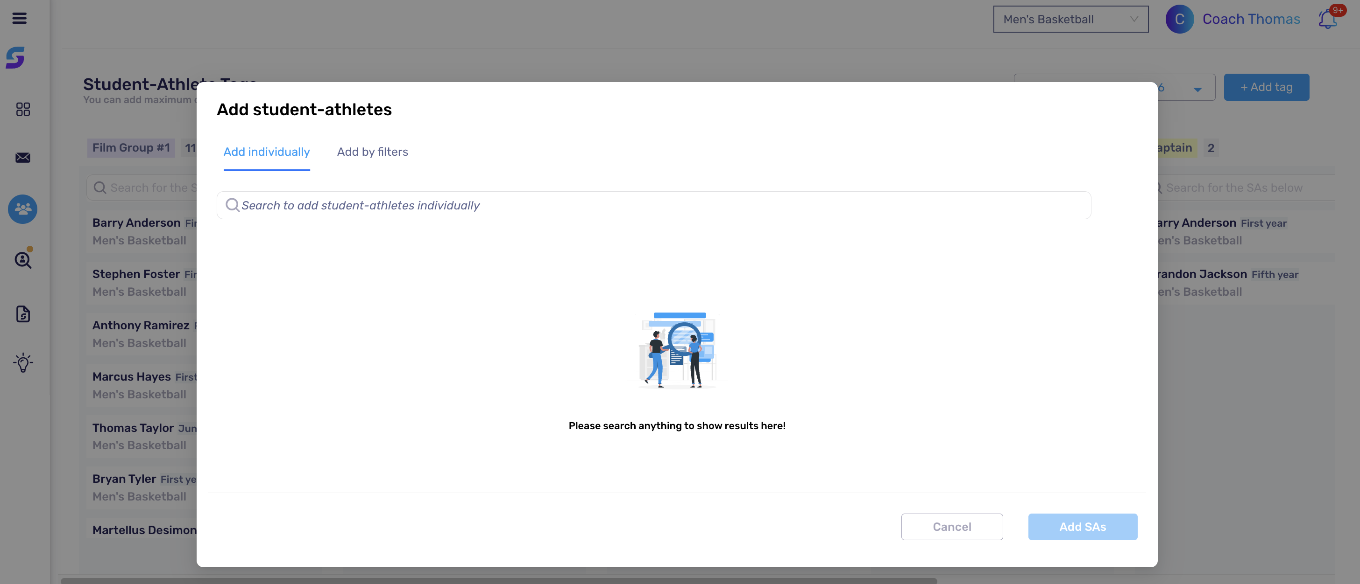Select Bryan Tyler row
This screenshot has width=1360, height=584.
pyautogui.click(x=142, y=487)
